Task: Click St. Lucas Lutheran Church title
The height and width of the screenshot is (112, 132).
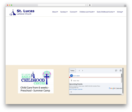Action: point(26,12)
